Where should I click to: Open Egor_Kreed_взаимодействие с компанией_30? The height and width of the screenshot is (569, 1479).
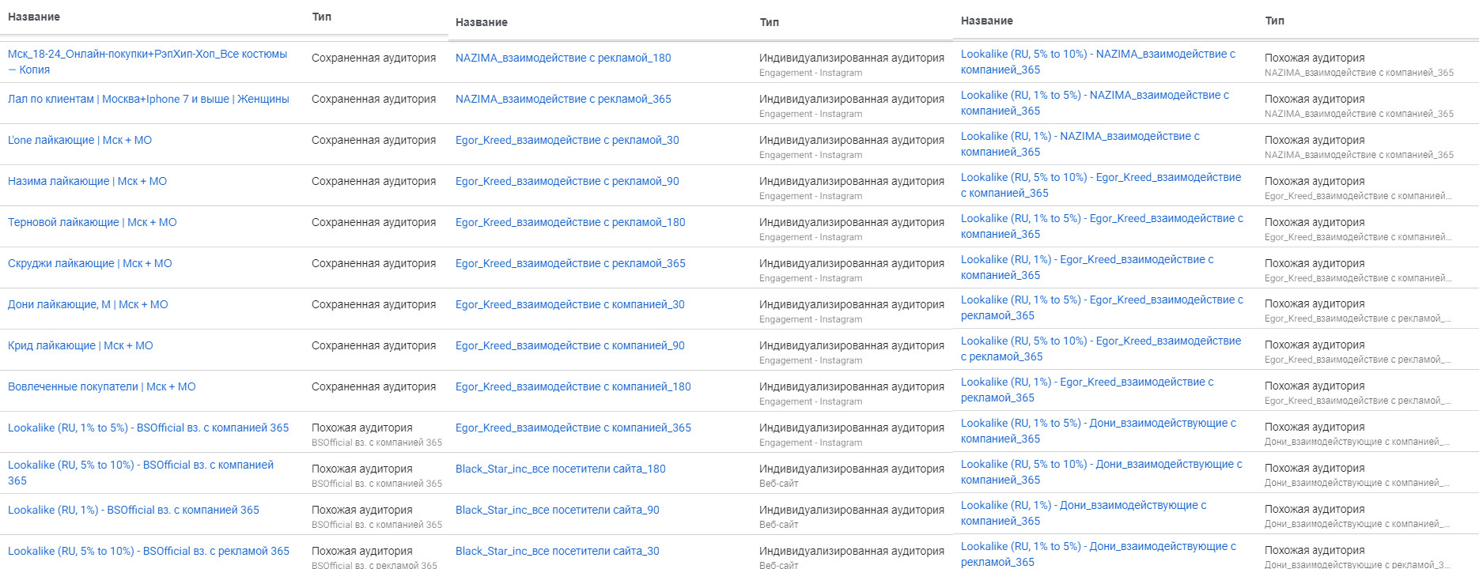point(570,304)
